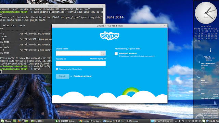Enable 'Sign me in when Skype starts'
The width and height of the screenshot is (219, 123).
57,69
